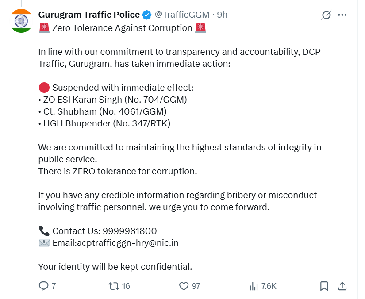
Task: Open the three-dot More options menu
Action: tap(342, 15)
